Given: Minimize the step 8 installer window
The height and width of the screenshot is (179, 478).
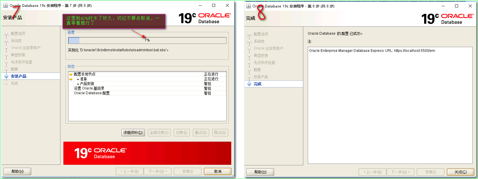Looking at the screenshot, I should click(x=443, y=6).
